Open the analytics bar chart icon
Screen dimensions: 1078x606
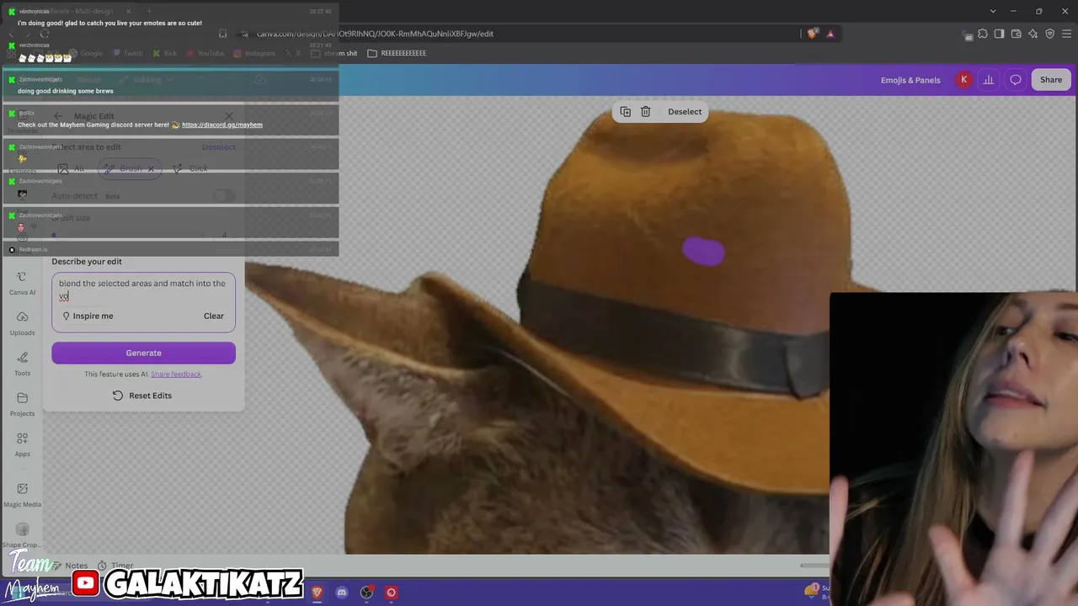click(x=989, y=80)
